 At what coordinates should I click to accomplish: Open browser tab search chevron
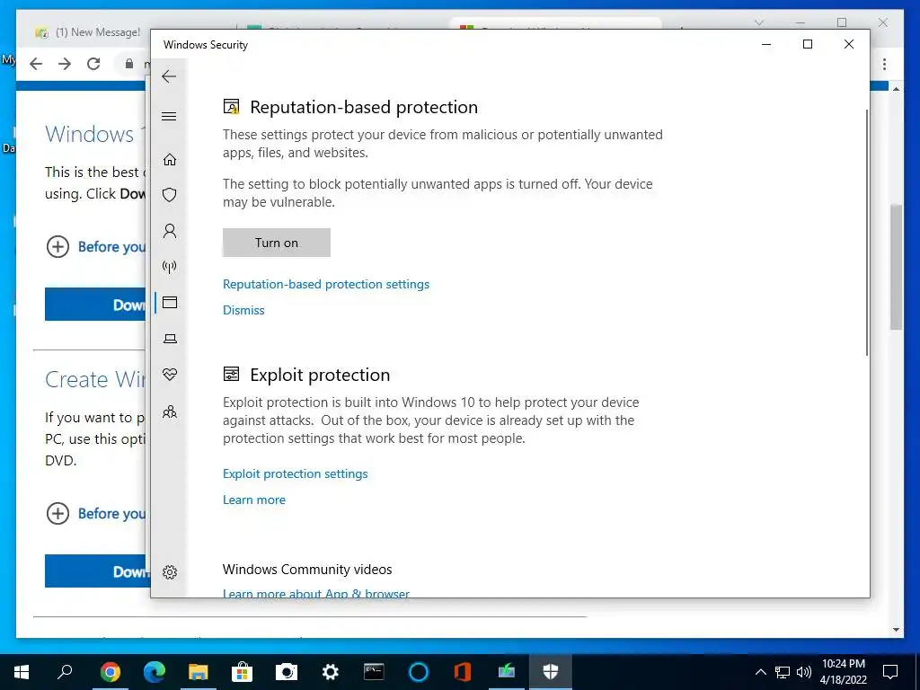click(x=758, y=22)
